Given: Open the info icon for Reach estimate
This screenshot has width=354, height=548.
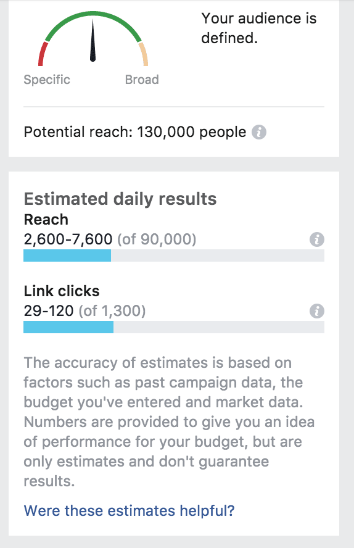Looking at the screenshot, I should 316,239.
